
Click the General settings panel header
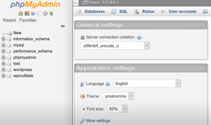click(141, 25)
